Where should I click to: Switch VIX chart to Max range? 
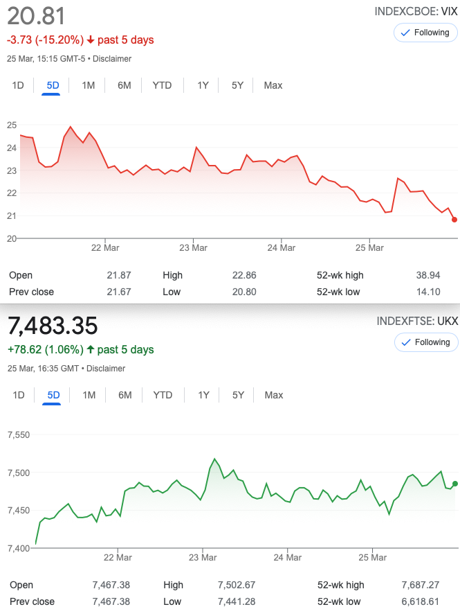(x=273, y=85)
